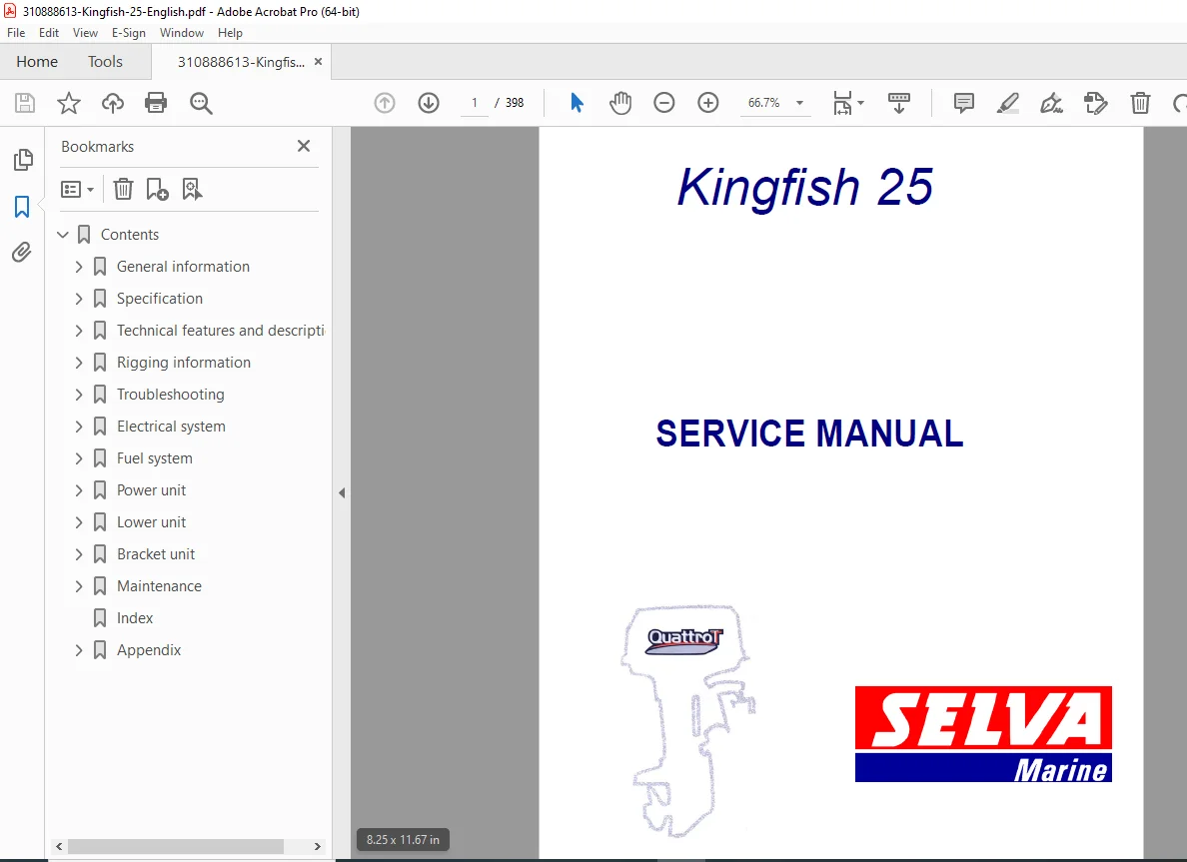Viewport: 1187px width, 862px height.
Task: Click the bookmarks scroll left arrow
Action: click(x=59, y=846)
